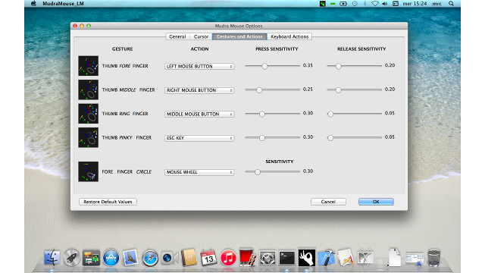The image size is (485, 273).
Task: Click Thumb Middle Finger press sensitivity slider
Action: click(273, 89)
